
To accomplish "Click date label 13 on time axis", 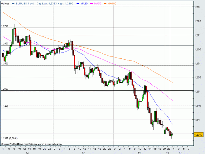I will tap(83, 153).
